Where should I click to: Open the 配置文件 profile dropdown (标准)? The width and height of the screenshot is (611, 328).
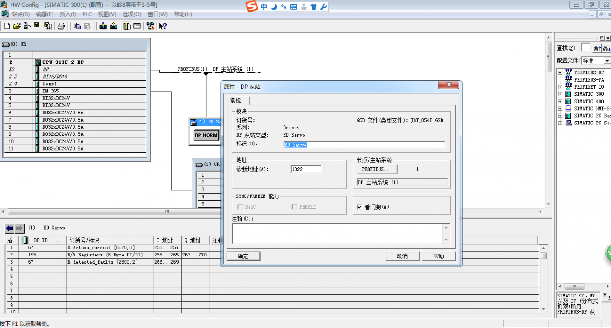click(x=607, y=61)
